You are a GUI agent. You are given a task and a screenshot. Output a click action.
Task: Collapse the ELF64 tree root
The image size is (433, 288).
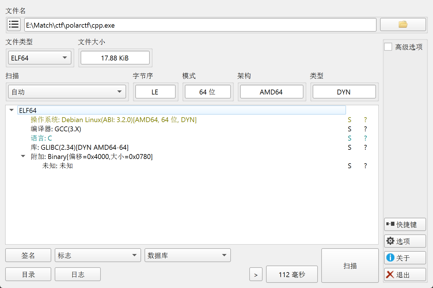point(12,110)
